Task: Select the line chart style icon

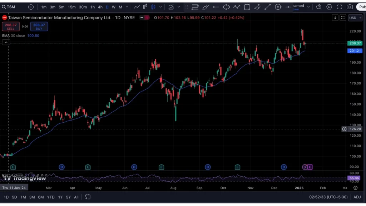Action: coord(137,7)
